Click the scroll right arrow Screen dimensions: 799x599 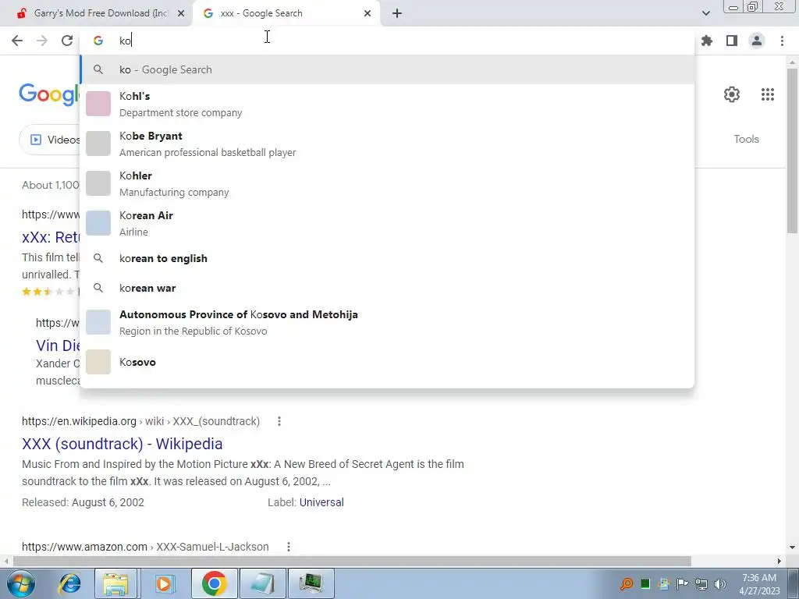pos(779,562)
